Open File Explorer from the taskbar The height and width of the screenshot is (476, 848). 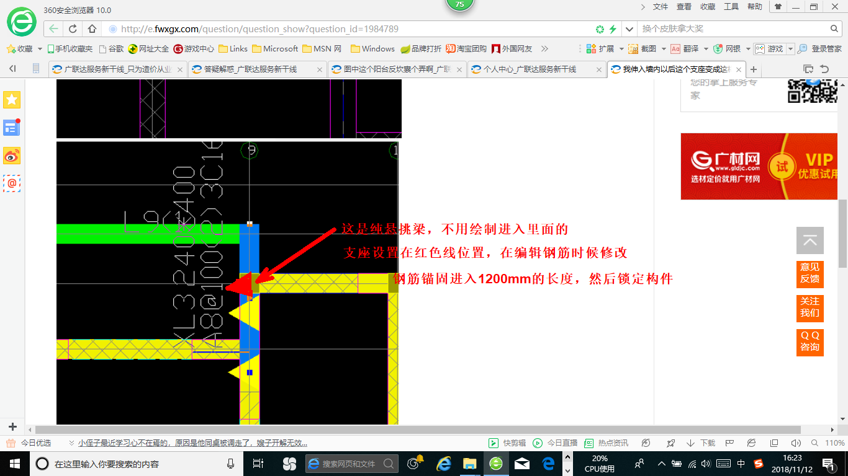469,464
